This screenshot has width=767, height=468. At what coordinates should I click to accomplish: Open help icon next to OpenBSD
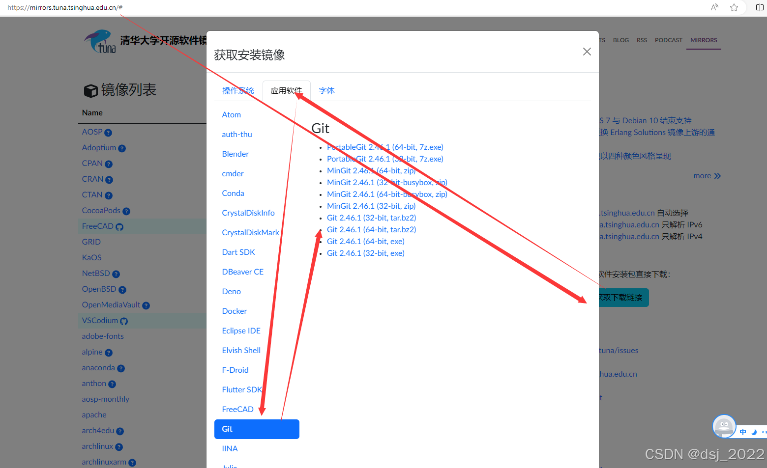click(x=122, y=290)
